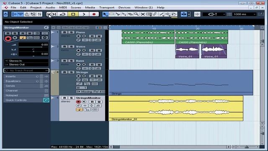Screen dimensions: 268x151
Task: Select the Split scissors tool
Action: 118,14
